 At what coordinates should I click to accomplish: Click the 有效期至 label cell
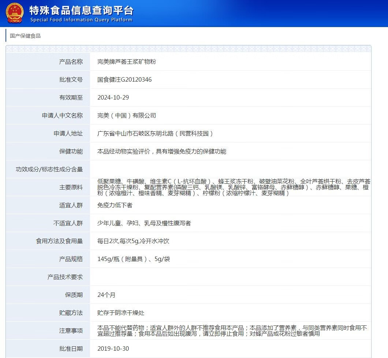pos(48,97)
